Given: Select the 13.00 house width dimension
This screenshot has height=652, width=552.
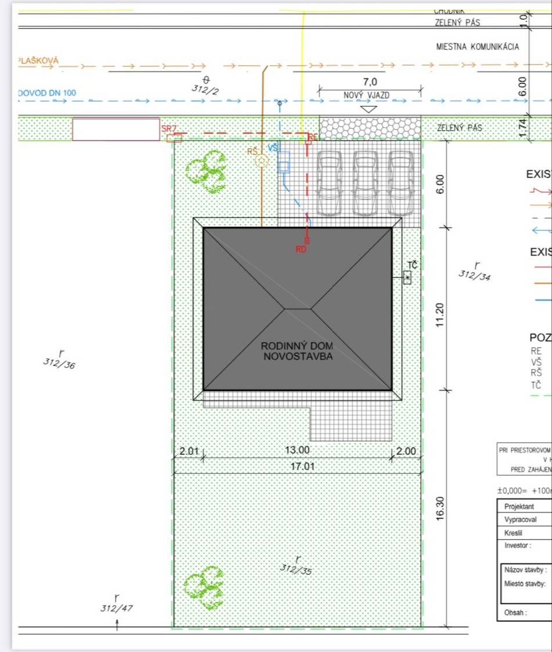Looking at the screenshot, I should point(297,450).
